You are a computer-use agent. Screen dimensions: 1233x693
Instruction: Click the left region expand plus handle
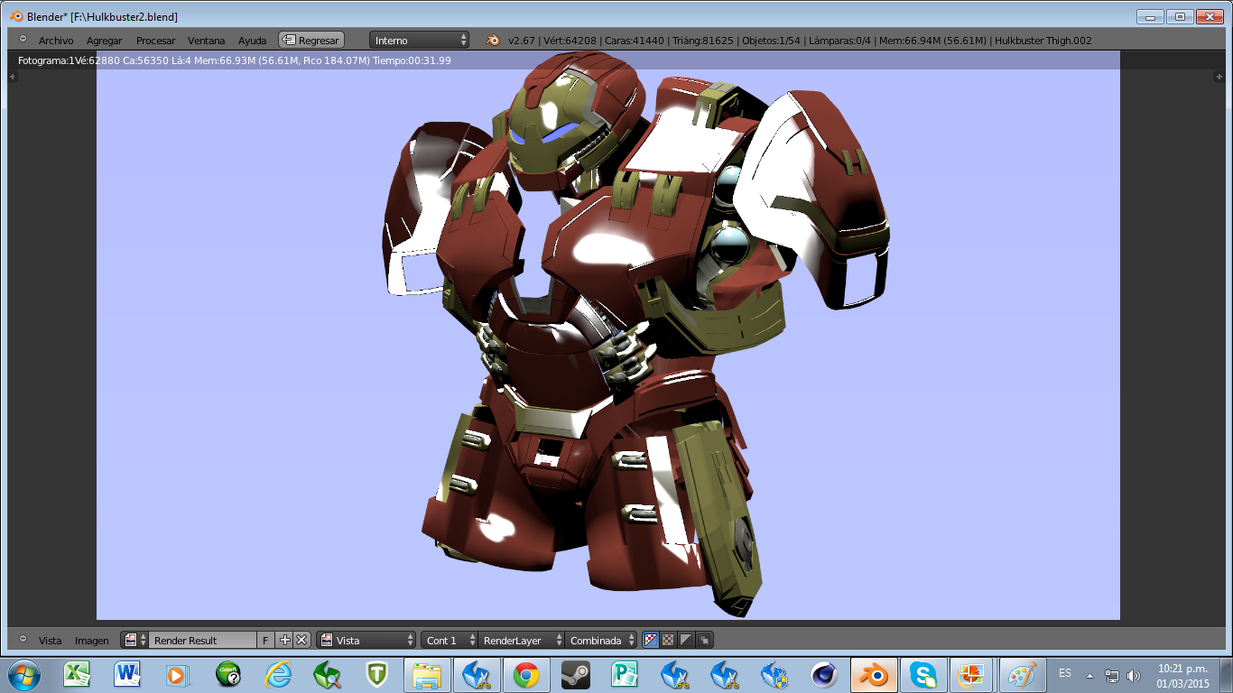click(x=13, y=78)
